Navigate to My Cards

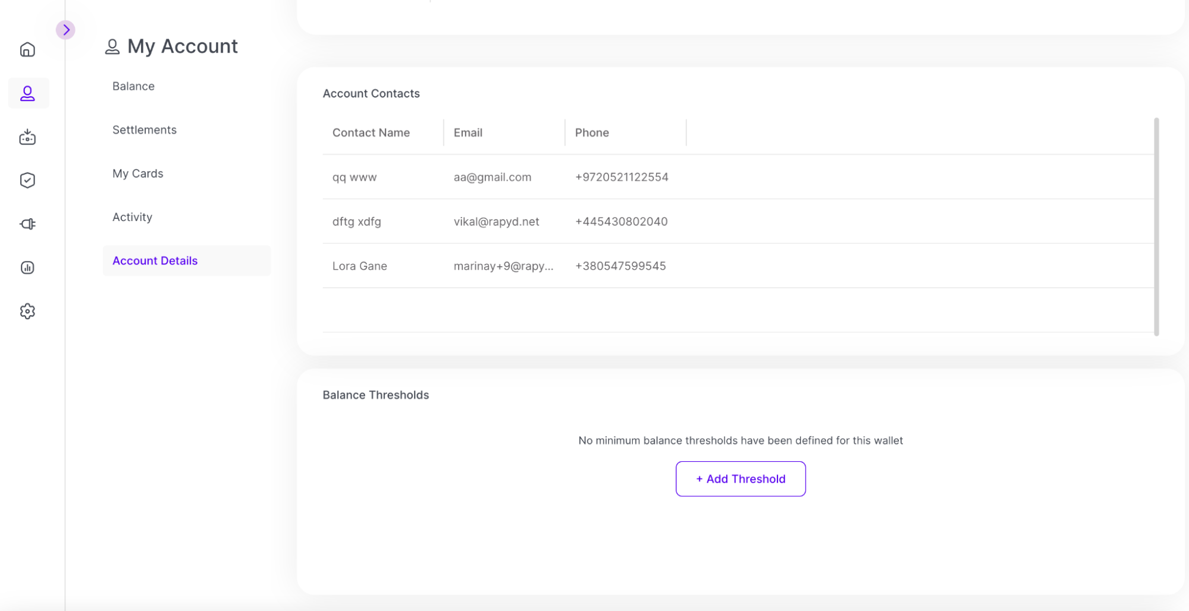pyautogui.click(x=137, y=174)
